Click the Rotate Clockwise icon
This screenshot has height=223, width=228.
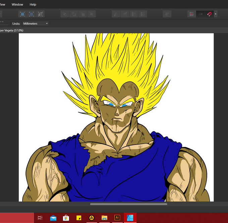click(142, 14)
